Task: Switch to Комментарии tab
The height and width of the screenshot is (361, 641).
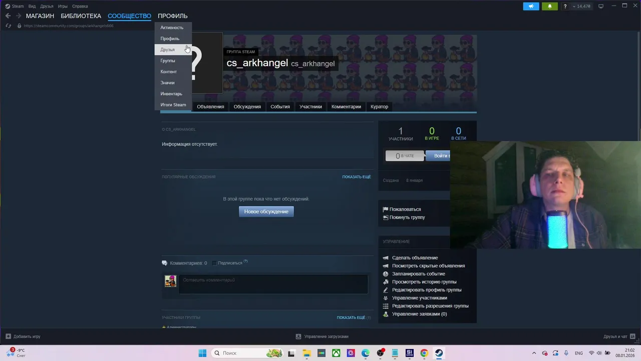Action: (346, 106)
